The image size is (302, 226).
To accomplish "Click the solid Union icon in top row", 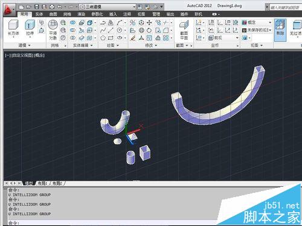I will coord(72,23).
